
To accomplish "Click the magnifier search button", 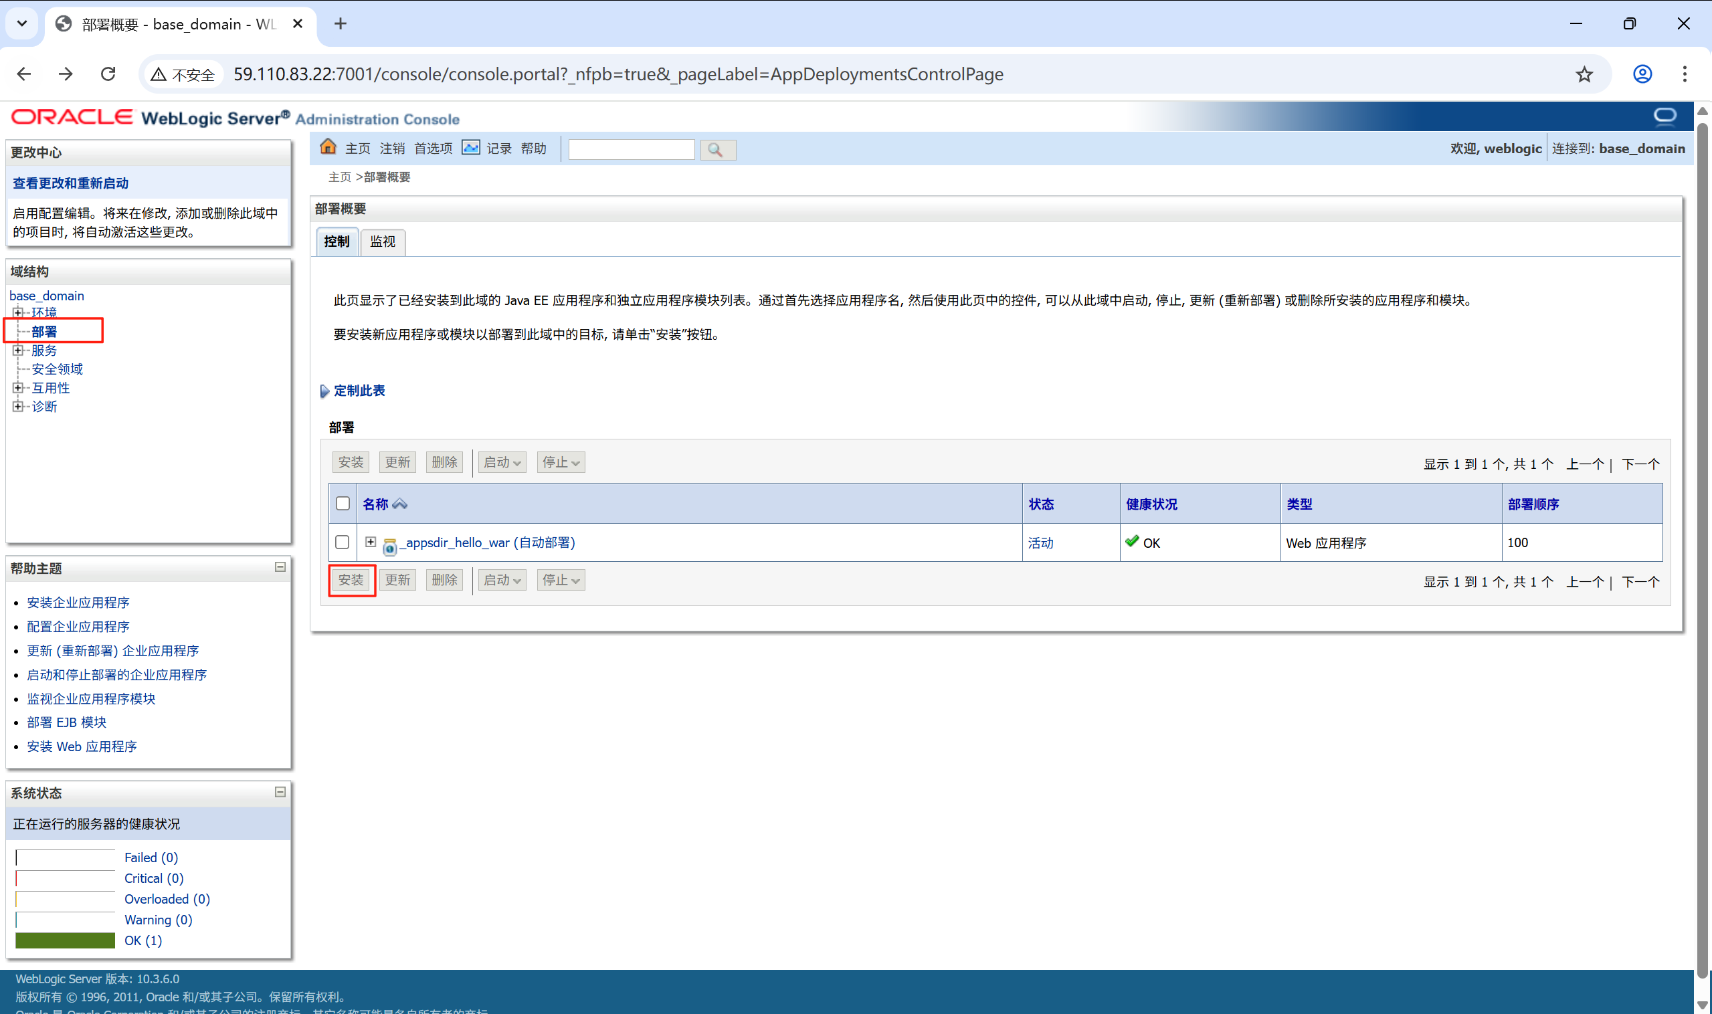I will pos(718,150).
